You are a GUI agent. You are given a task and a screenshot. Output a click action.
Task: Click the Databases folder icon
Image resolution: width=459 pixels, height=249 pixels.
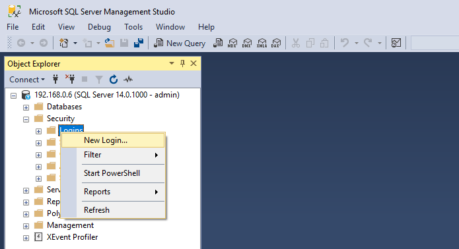click(39, 107)
